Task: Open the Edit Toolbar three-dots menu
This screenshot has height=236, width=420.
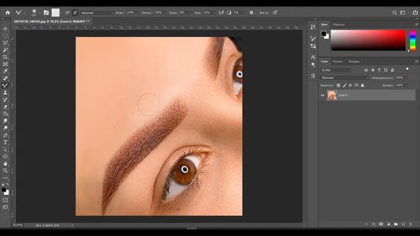Action: 5,178
